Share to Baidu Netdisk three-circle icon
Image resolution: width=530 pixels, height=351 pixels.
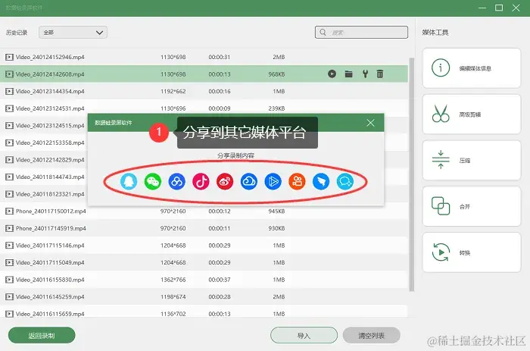pyautogui.click(x=176, y=181)
